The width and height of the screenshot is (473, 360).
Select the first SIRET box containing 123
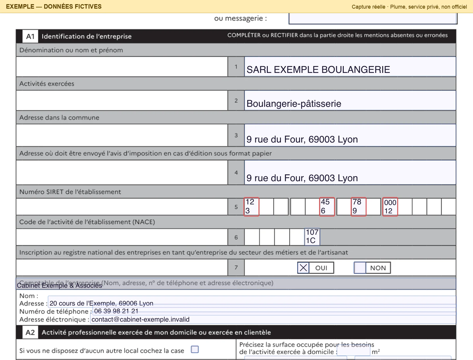(x=251, y=206)
